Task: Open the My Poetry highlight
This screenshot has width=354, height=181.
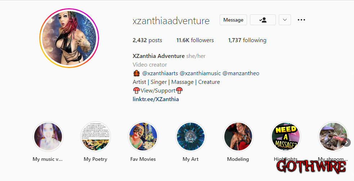Action: (95, 137)
